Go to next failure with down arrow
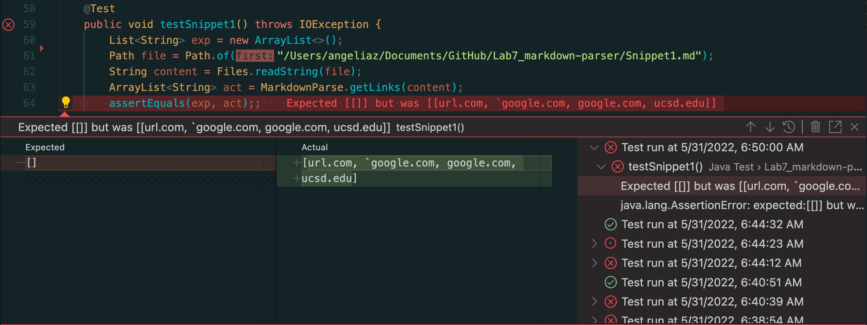 coord(770,127)
